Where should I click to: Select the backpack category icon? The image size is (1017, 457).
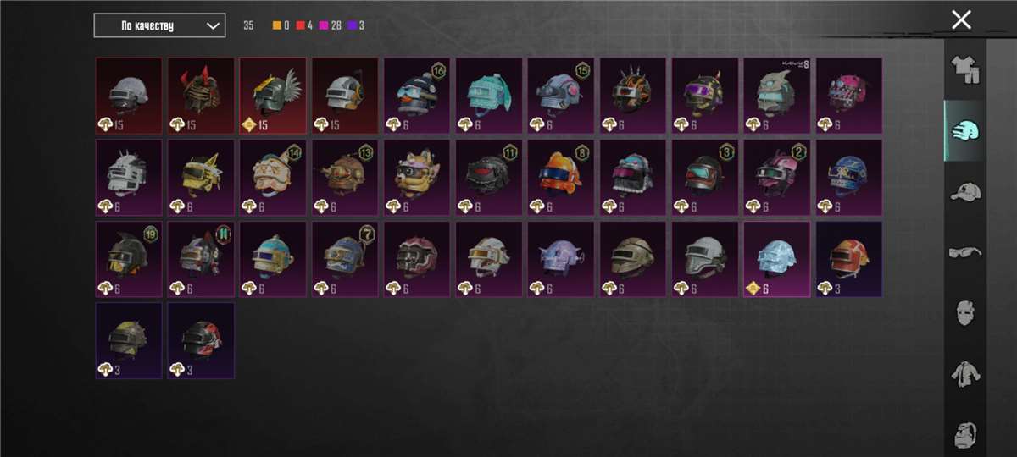coord(964,435)
